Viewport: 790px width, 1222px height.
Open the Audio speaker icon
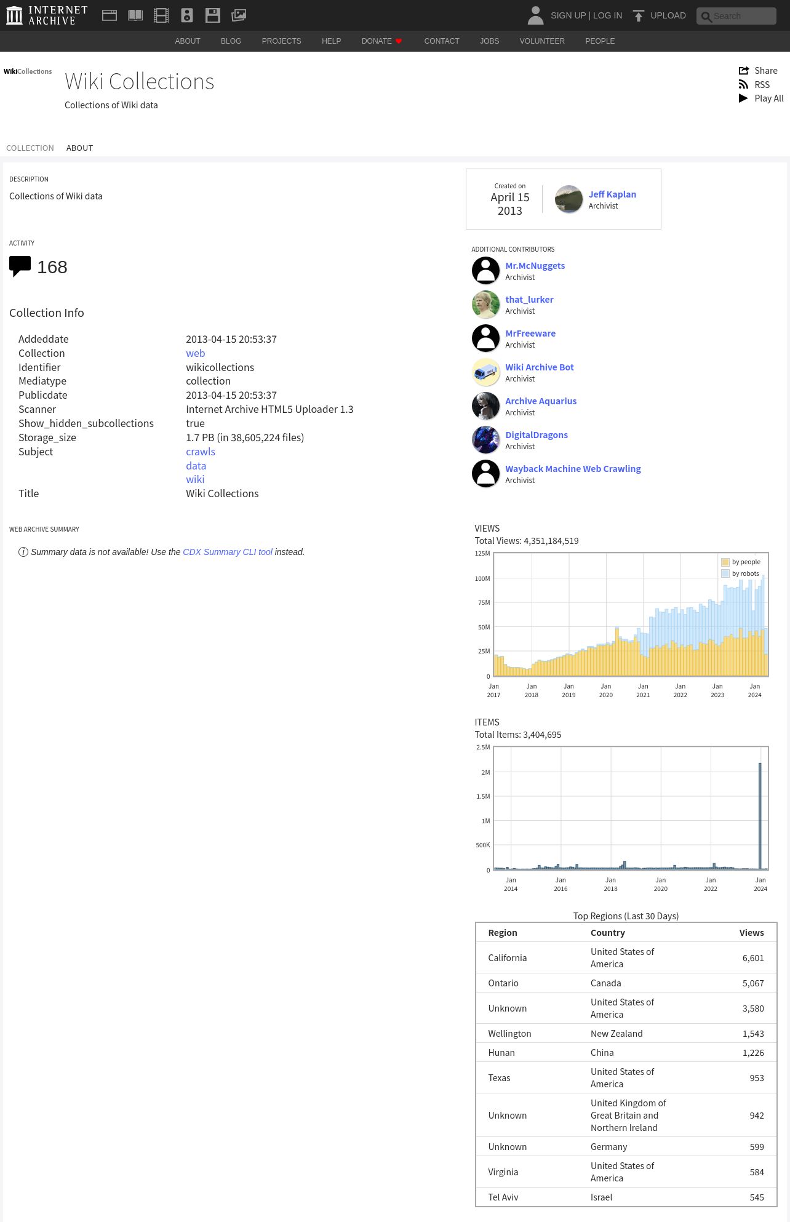click(x=187, y=15)
